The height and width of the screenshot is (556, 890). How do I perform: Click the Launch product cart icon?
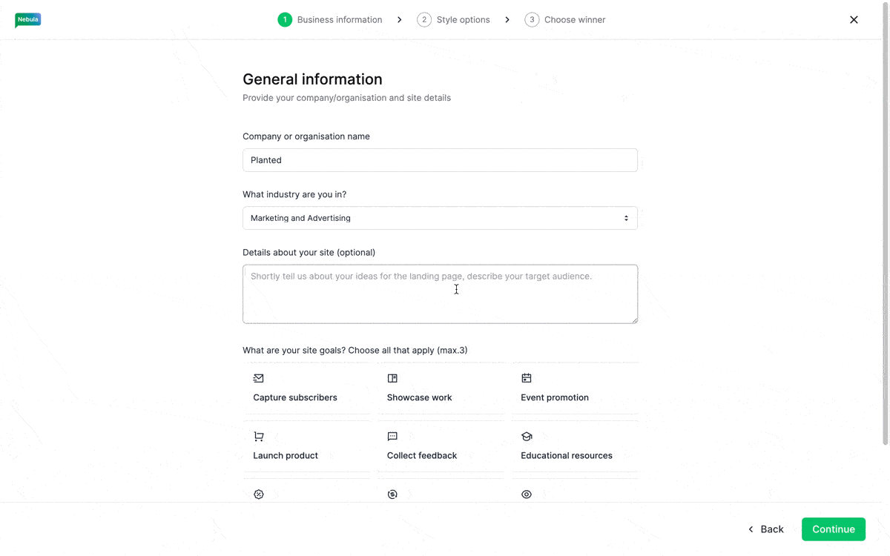(x=258, y=437)
